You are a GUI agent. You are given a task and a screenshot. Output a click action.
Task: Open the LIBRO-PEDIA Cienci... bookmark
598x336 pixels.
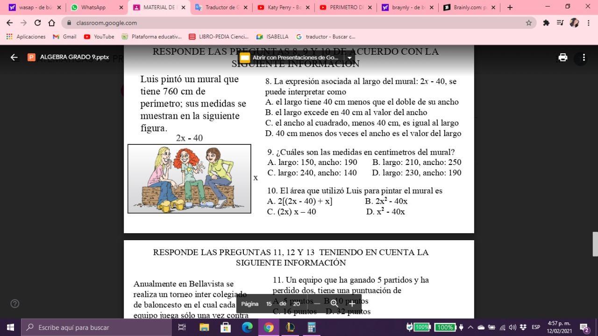[x=219, y=36]
